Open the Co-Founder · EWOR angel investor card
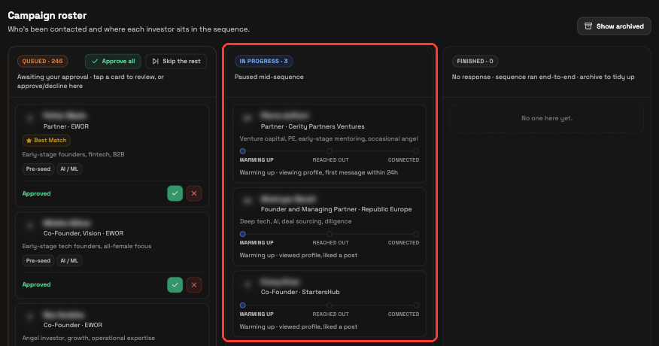 click(112, 324)
